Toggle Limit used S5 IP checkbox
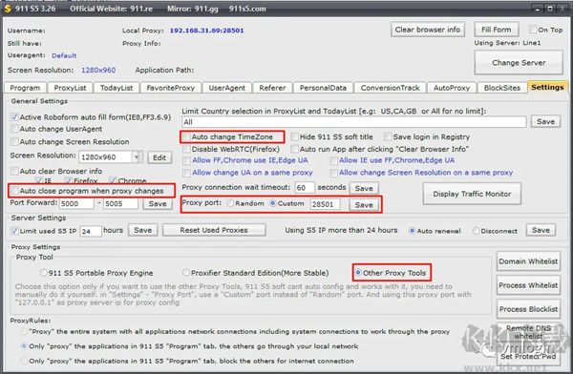This screenshot has width=573, height=374. click(14, 231)
